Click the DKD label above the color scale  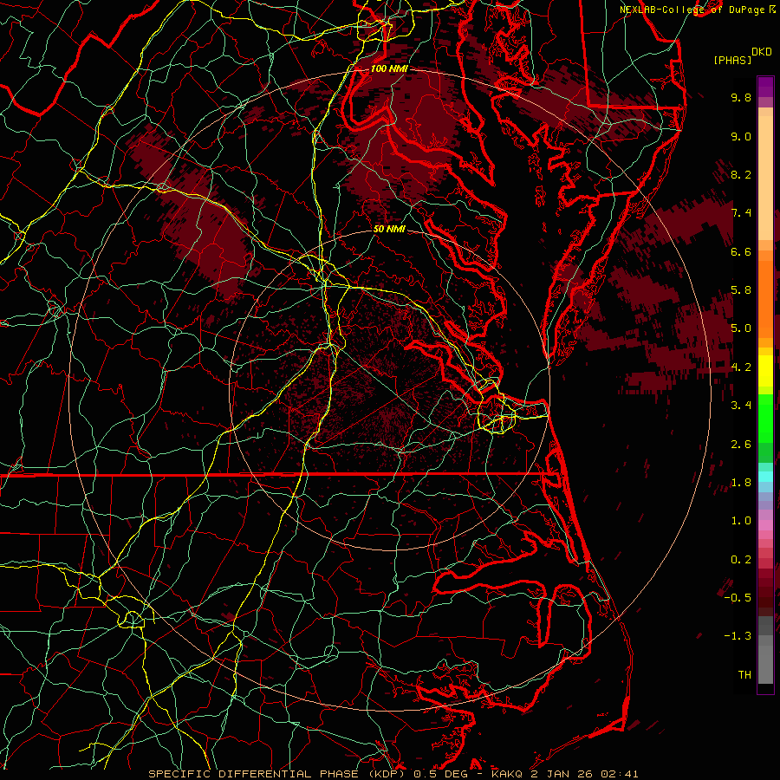tap(762, 52)
